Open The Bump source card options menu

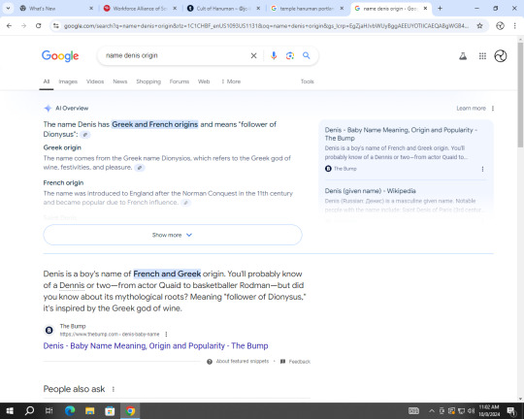point(482,169)
